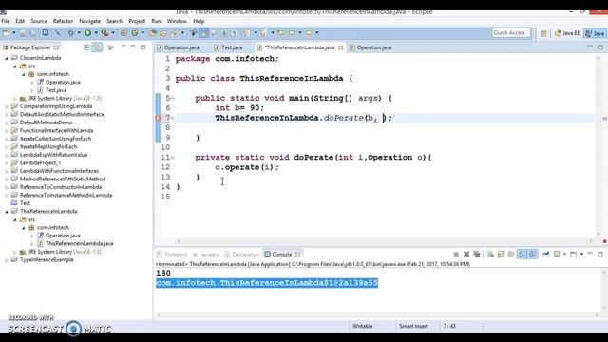Viewport: 608px width, 342px height.
Task: Remove All Terminated Launches icon
Action: pyautogui.click(x=477, y=255)
